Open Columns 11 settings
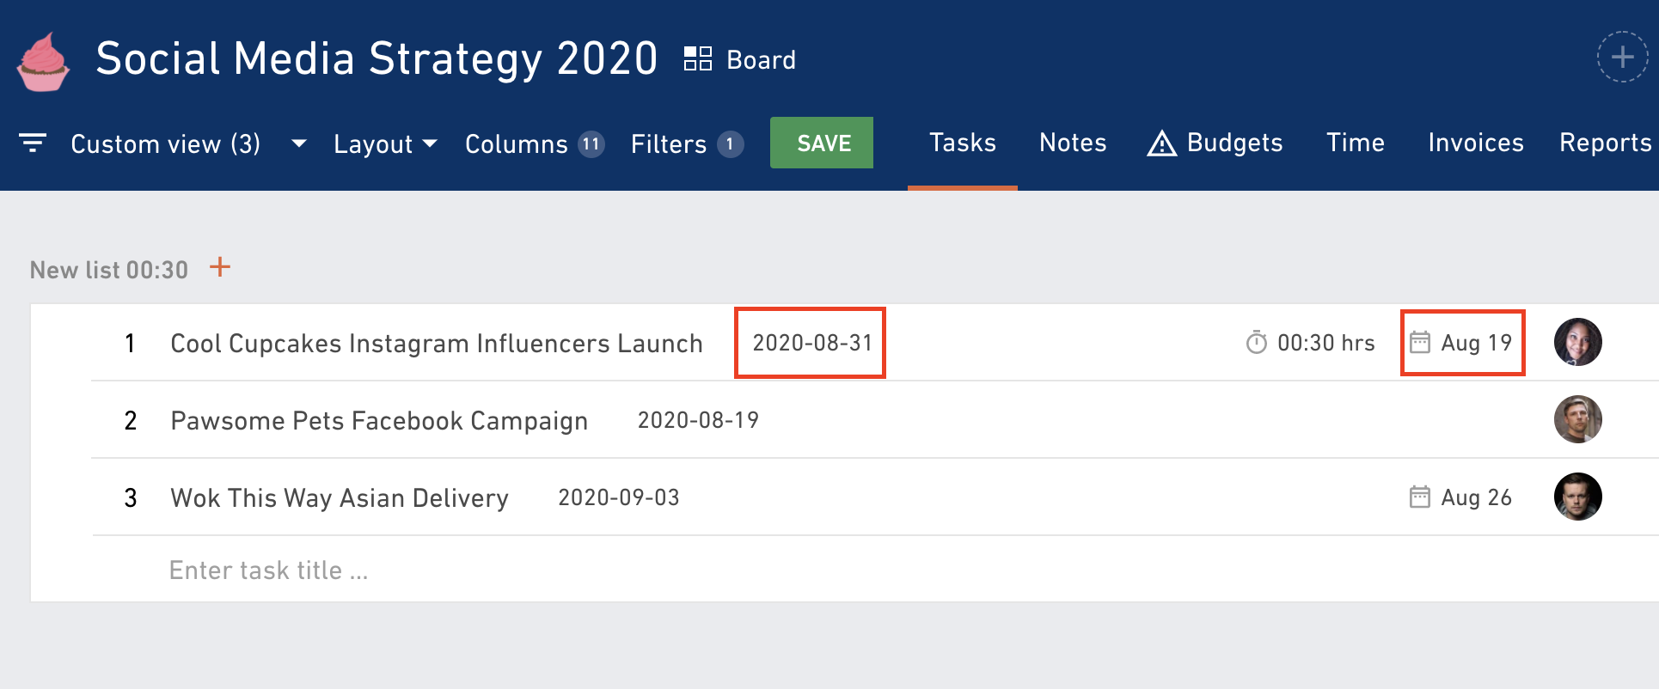This screenshot has width=1659, height=689. pos(535,143)
